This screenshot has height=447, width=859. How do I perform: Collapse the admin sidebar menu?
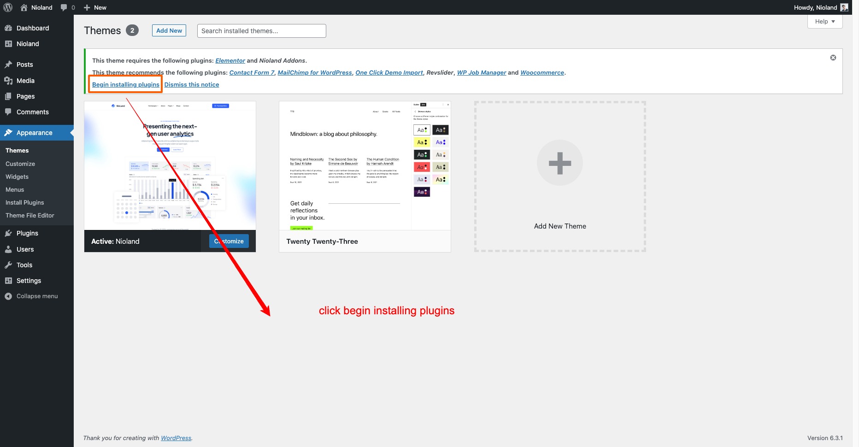[31, 296]
